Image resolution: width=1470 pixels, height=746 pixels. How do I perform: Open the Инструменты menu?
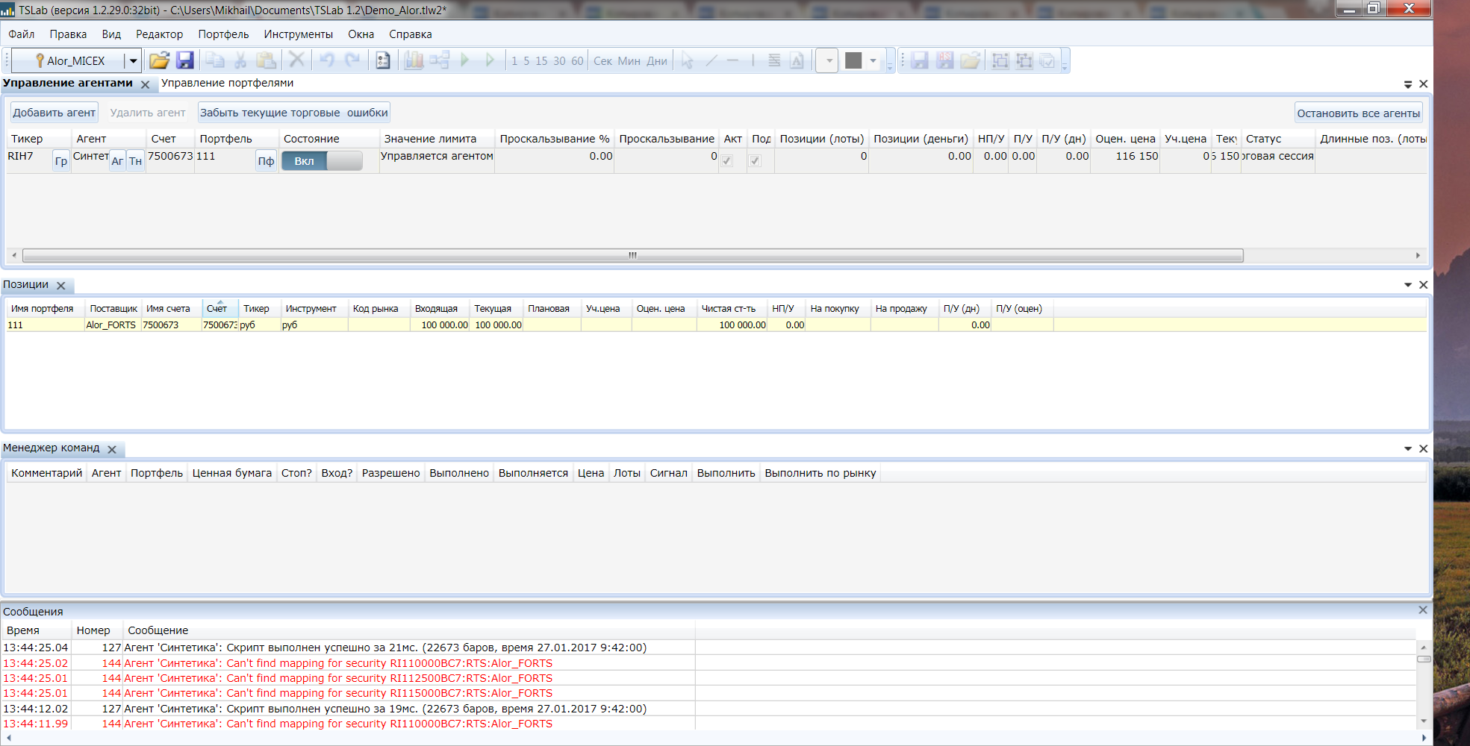[298, 34]
